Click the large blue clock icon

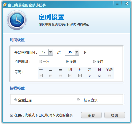pos(17,20)
